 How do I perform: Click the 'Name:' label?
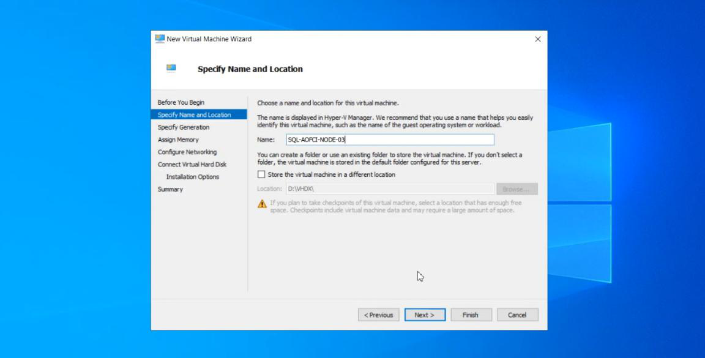tap(266, 140)
